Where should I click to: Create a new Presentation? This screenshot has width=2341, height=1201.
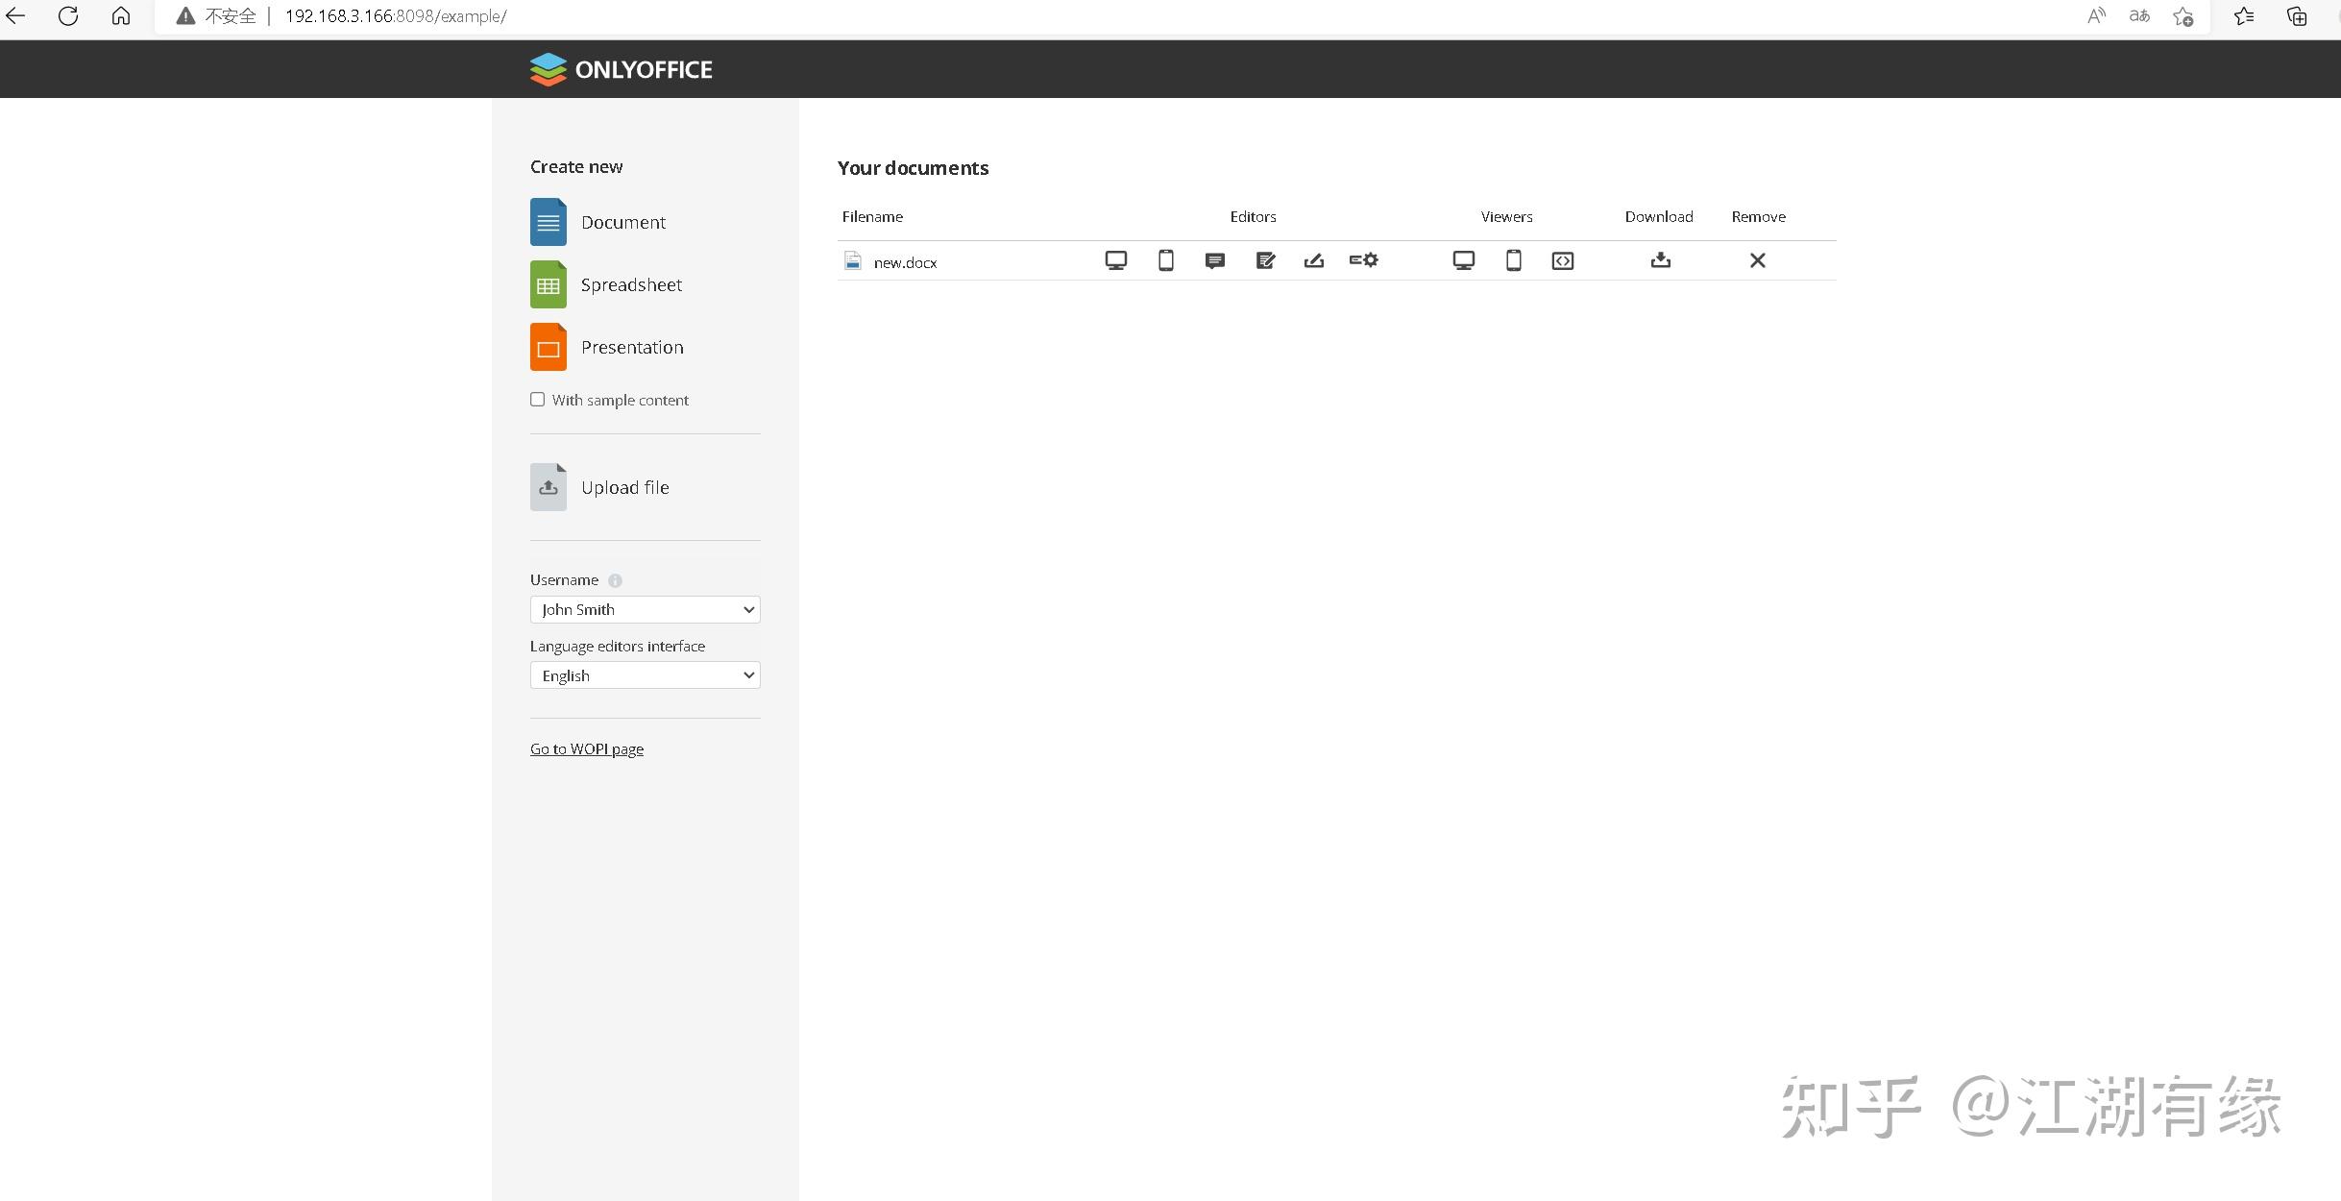pos(633,347)
